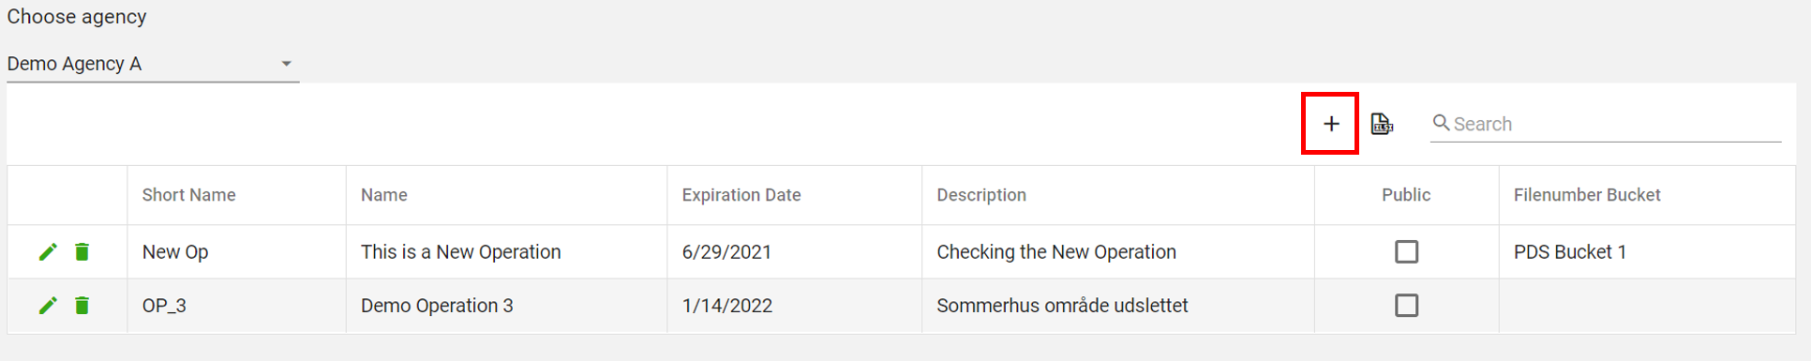Focus the Search input field

1616,124
